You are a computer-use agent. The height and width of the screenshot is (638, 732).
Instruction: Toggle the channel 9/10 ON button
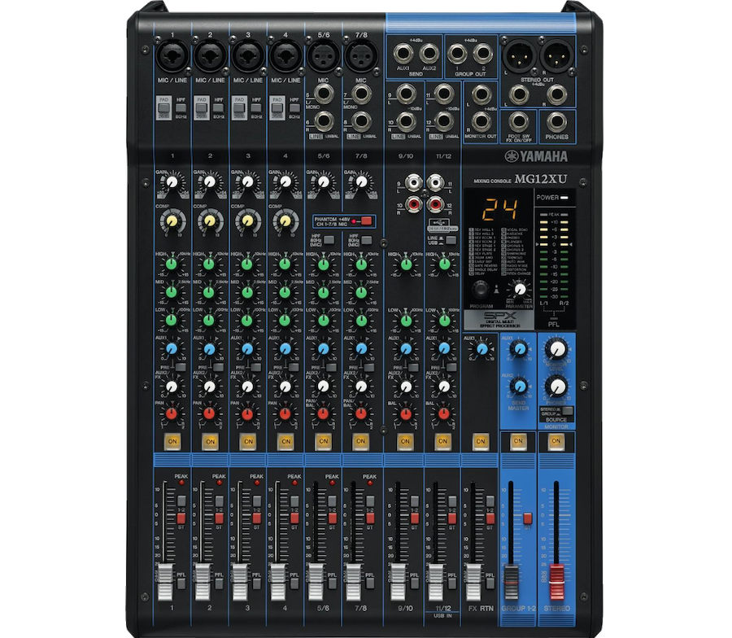coord(405,441)
